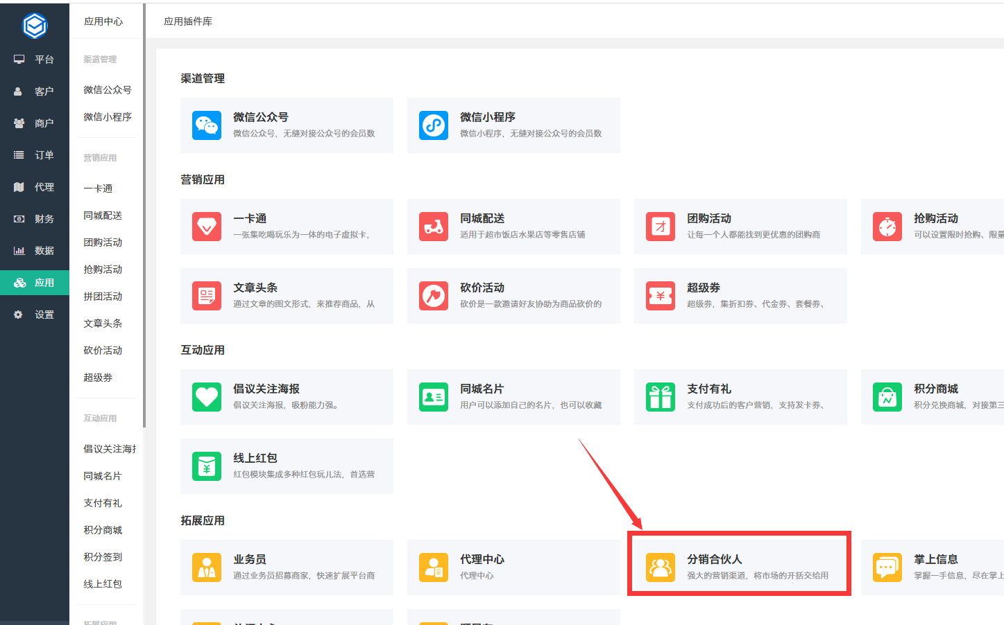Open the 分销合伙人 plugin card title

point(715,559)
